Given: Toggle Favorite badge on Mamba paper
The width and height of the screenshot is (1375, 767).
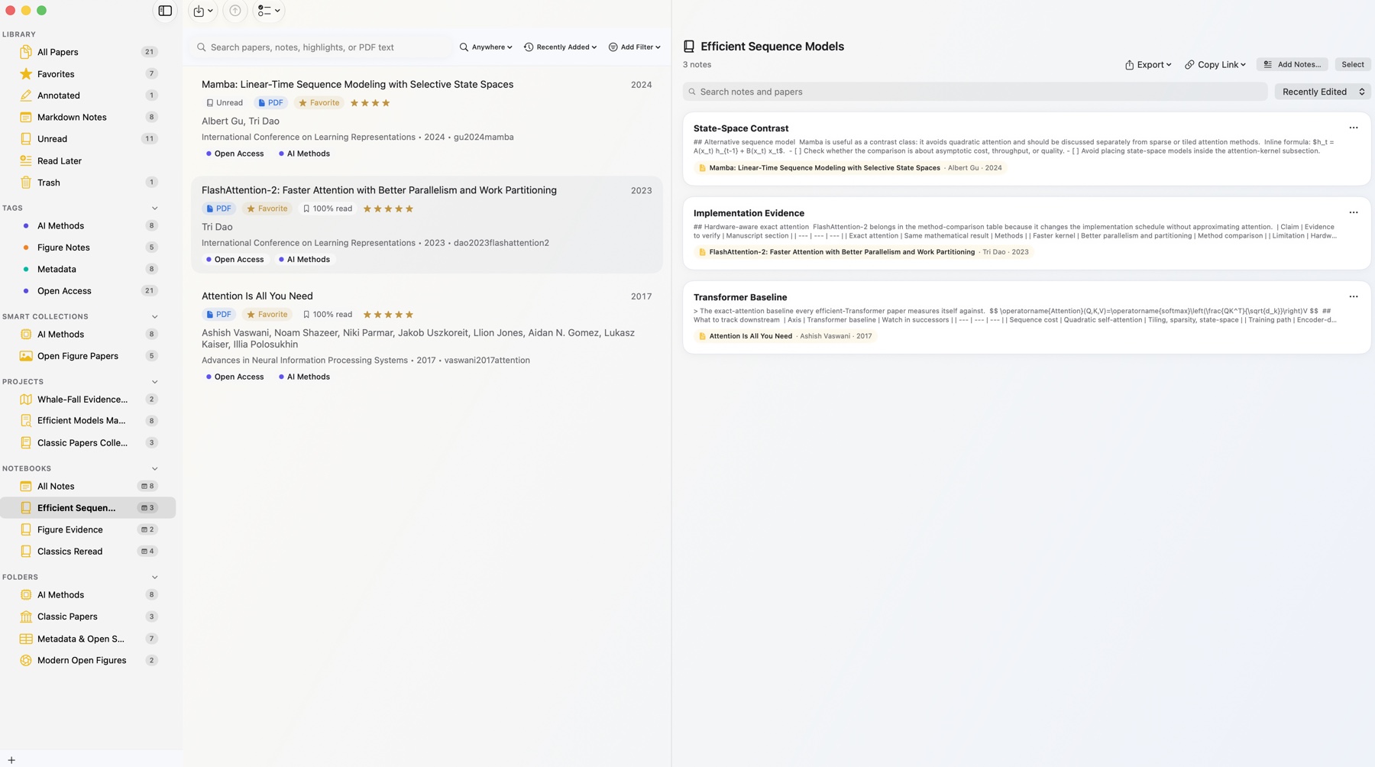Looking at the screenshot, I should point(319,103).
